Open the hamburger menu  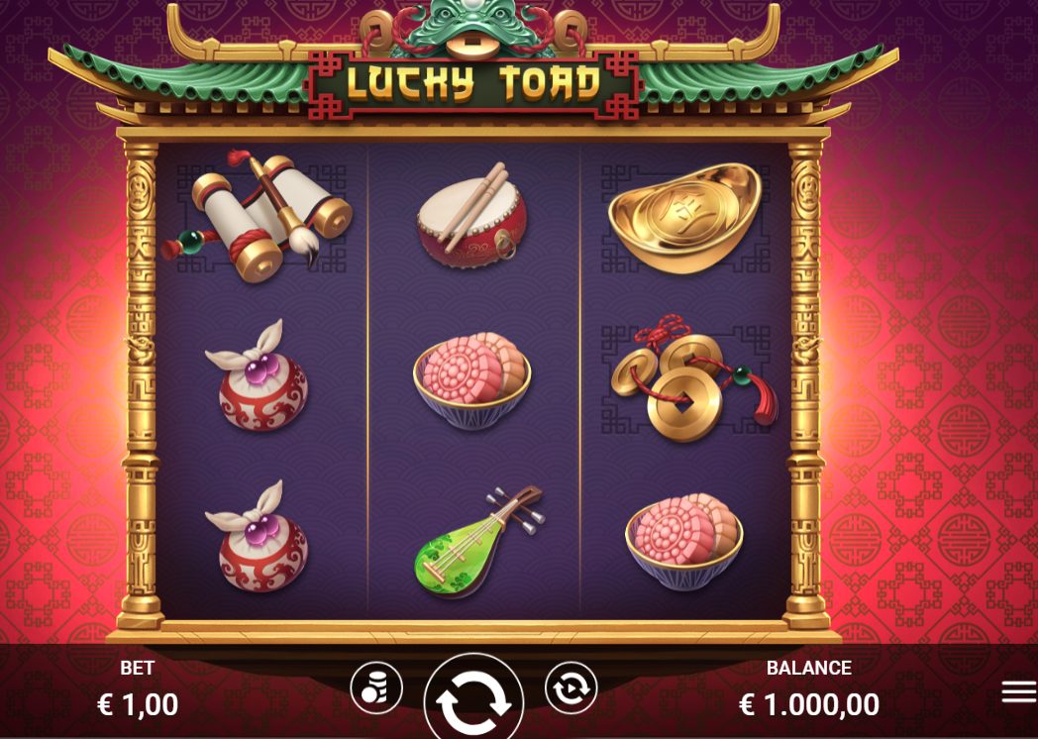pos(1019,692)
